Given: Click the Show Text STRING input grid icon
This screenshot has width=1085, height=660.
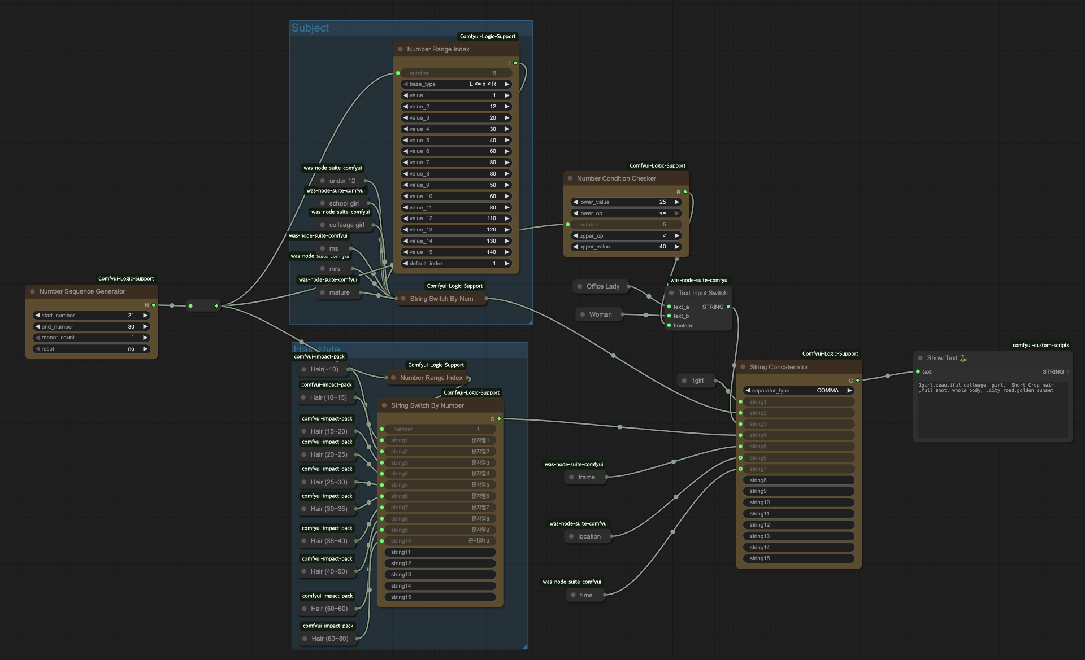Looking at the screenshot, I should pos(1069,371).
